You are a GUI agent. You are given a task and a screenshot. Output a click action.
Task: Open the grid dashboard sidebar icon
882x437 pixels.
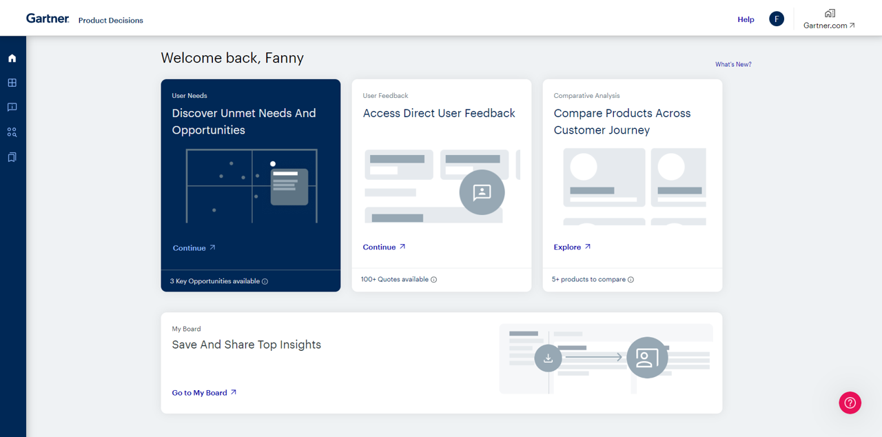tap(12, 83)
